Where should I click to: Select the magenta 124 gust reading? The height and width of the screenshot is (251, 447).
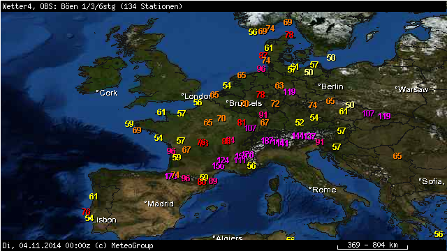coord(223,160)
